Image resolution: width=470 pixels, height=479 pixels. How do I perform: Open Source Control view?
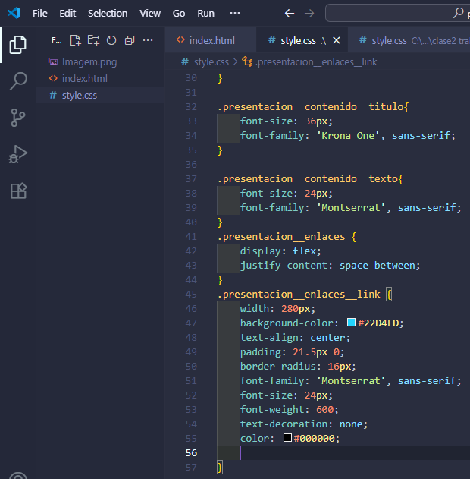click(17, 118)
